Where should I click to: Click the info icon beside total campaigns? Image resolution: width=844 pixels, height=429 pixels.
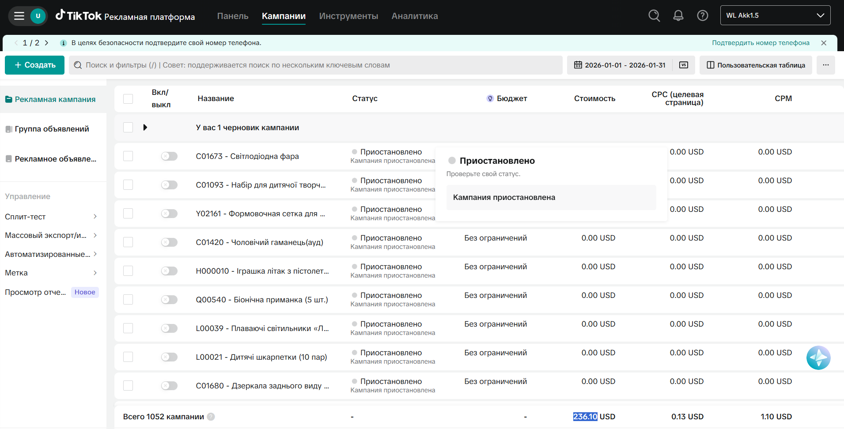pyautogui.click(x=211, y=417)
